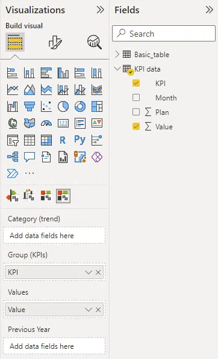Select the Gauge visual icon
This screenshot has height=359, width=218.
tap(46, 123)
